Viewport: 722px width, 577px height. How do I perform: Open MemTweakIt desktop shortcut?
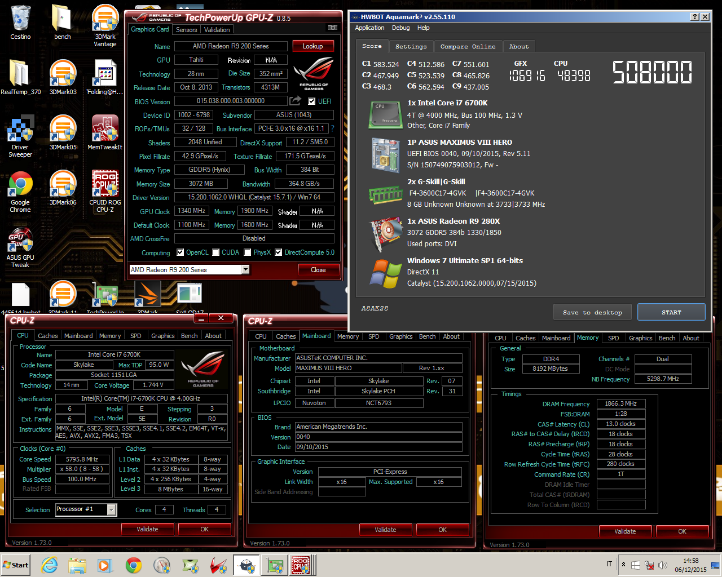105,132
